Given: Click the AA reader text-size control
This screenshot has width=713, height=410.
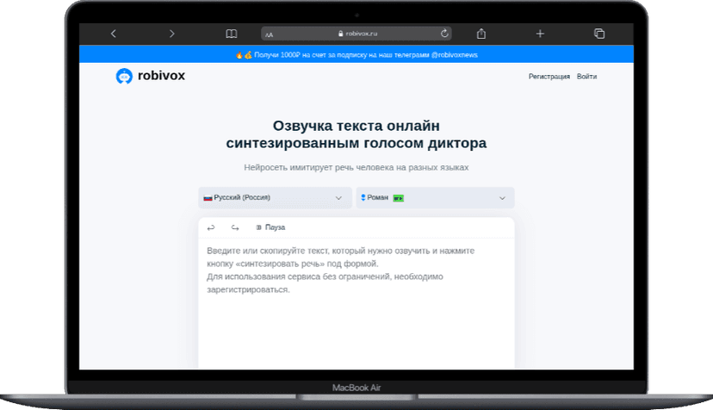Looking at the screenshot, I should 270,34.
